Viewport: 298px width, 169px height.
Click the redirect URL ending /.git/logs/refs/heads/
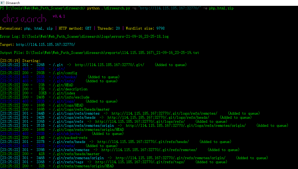tap(158, 118)
